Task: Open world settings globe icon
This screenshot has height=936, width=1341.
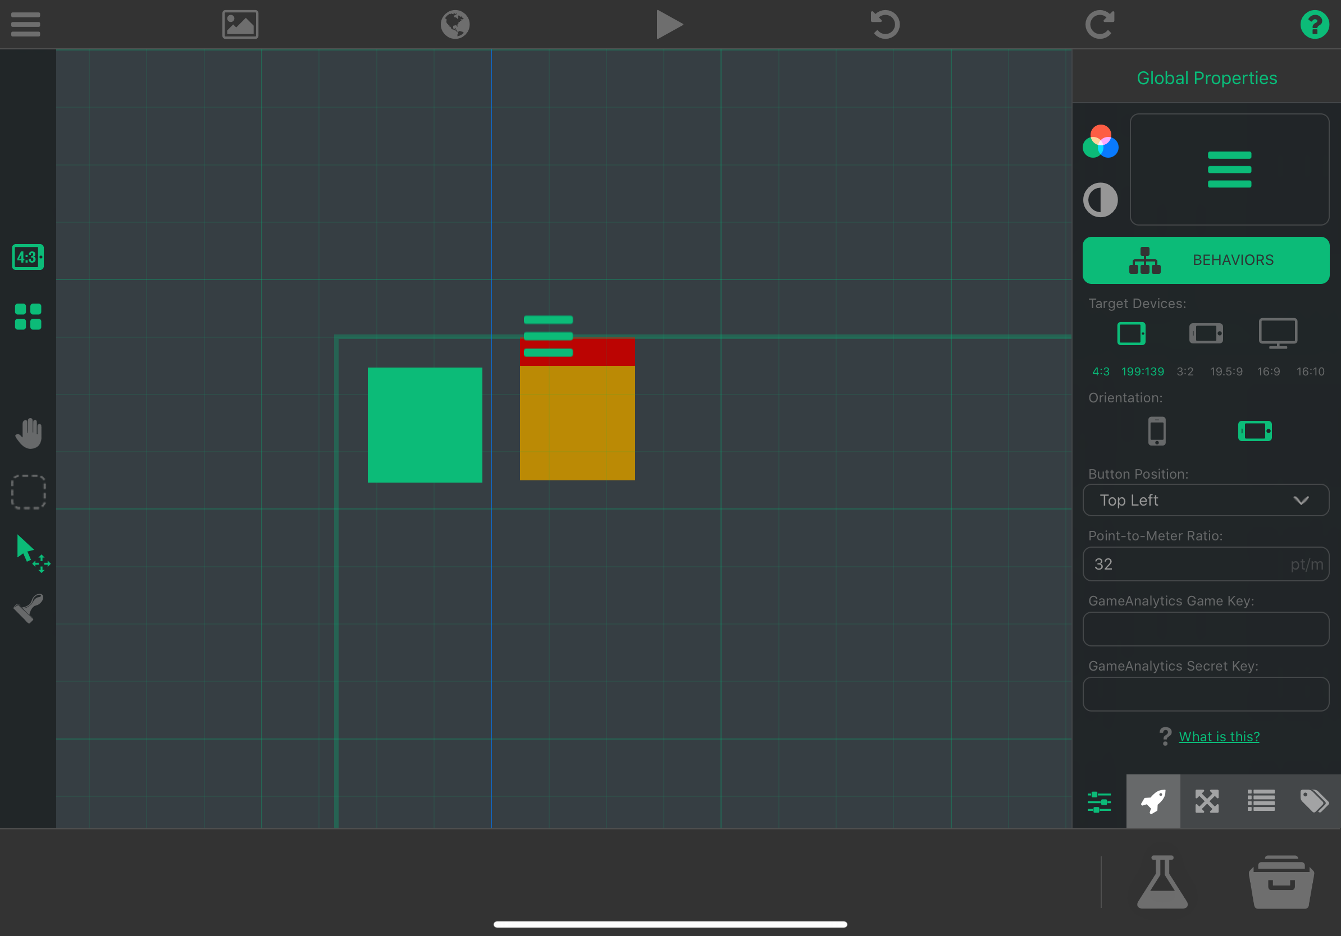Action: pyautogui.click(x=455, y=25)
